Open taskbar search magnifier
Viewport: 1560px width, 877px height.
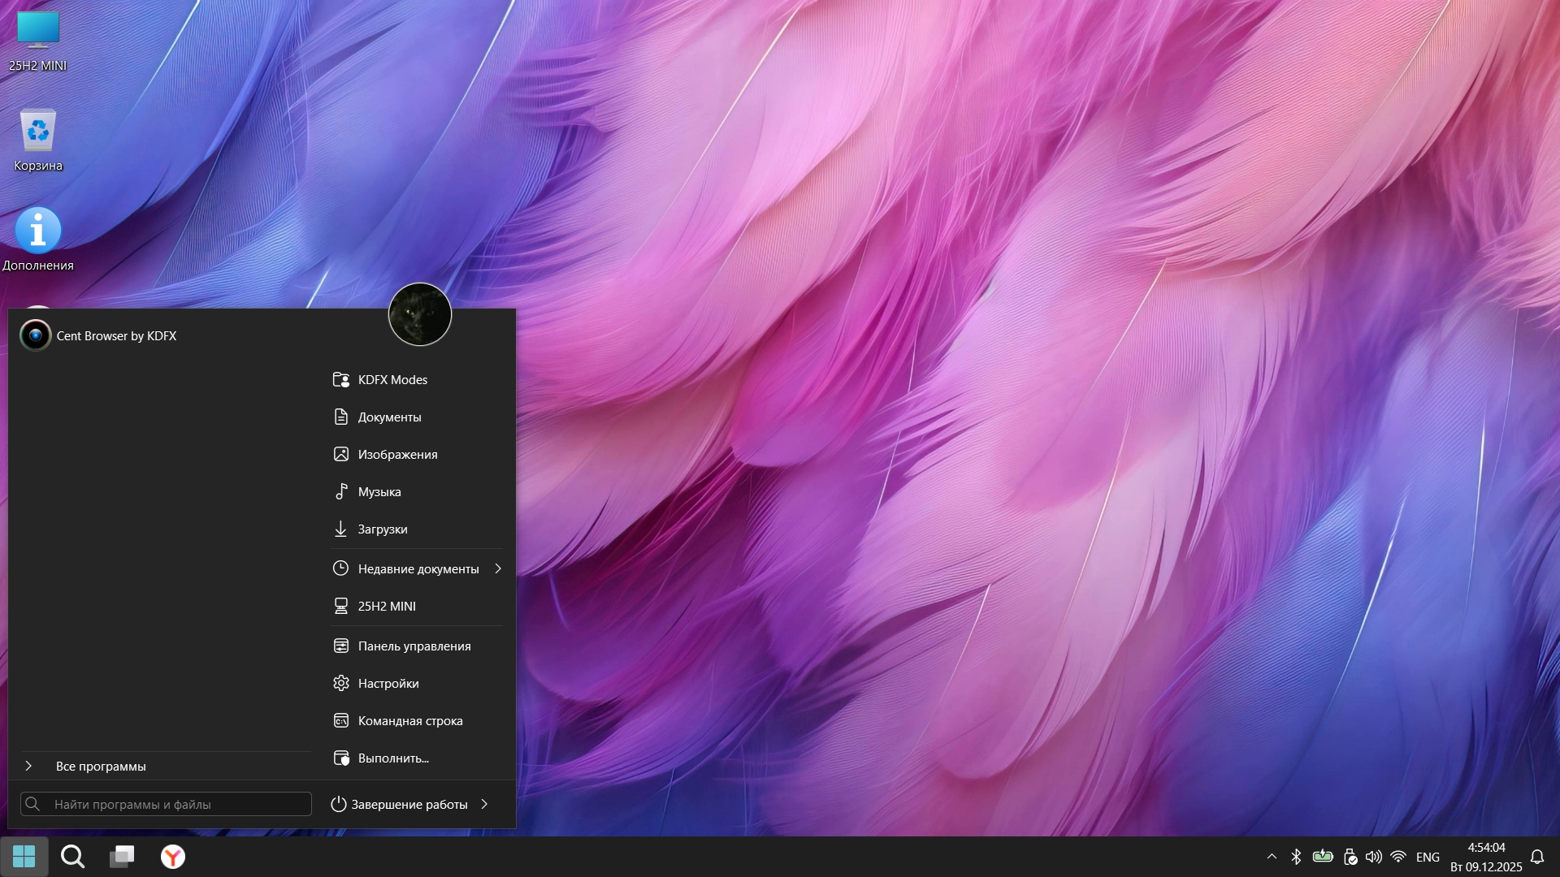click(73, 856)
